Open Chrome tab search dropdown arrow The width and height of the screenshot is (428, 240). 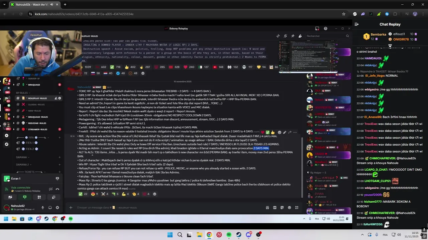(4, 4)
